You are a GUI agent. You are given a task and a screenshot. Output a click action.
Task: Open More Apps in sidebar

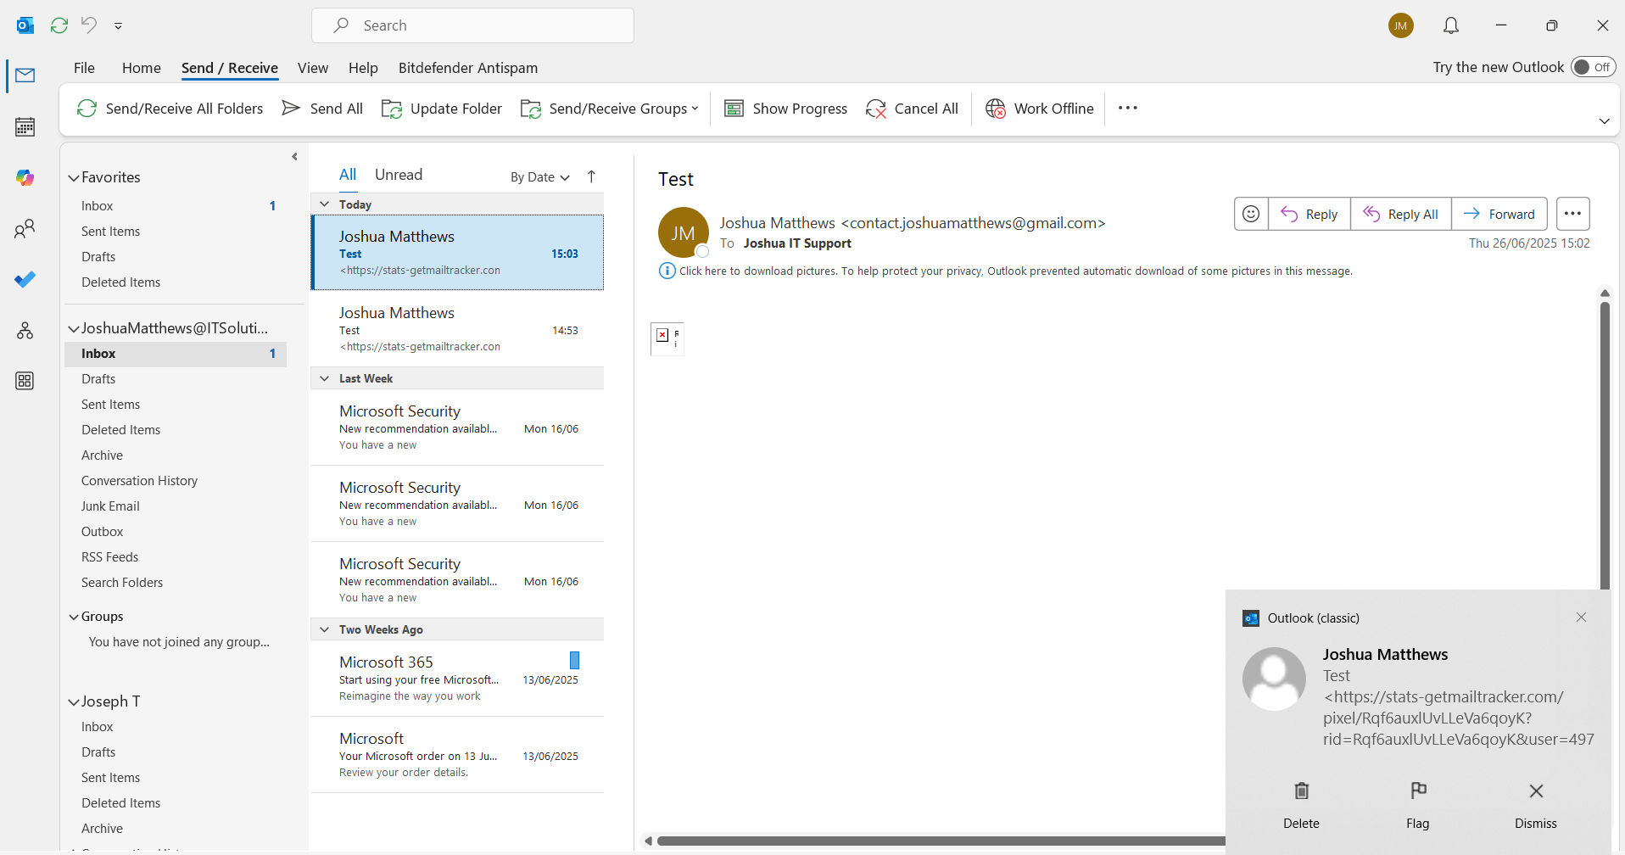point(25,381)
